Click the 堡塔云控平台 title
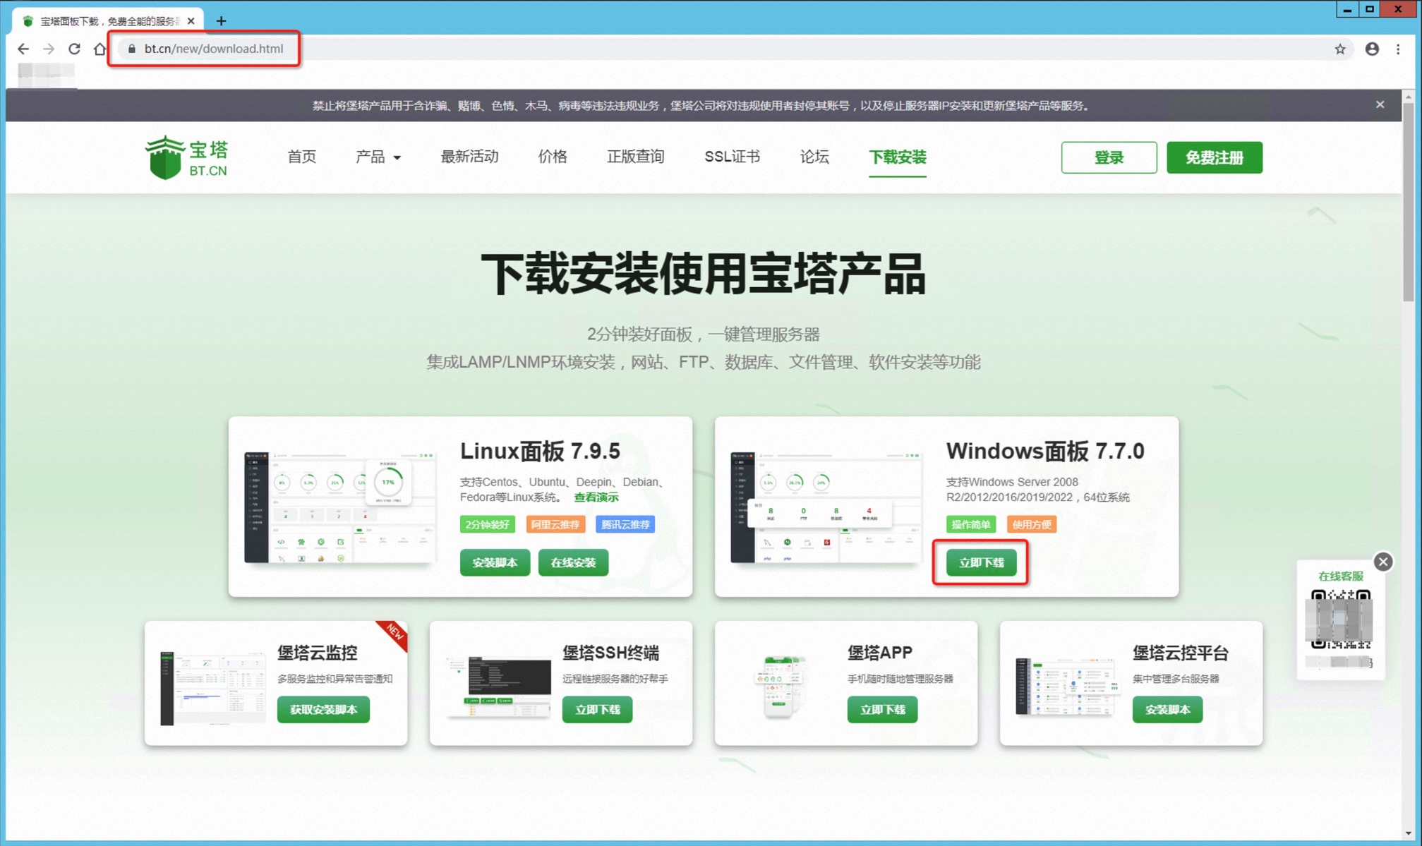 point(1181,653)
